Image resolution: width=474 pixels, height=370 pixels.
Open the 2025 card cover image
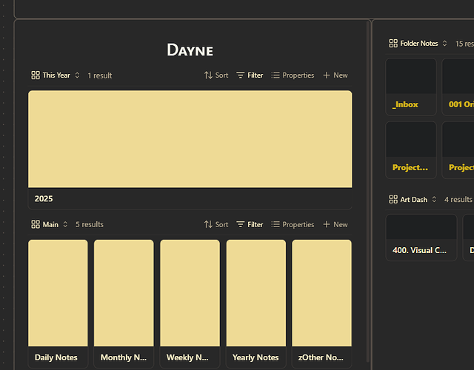point(190,139)
